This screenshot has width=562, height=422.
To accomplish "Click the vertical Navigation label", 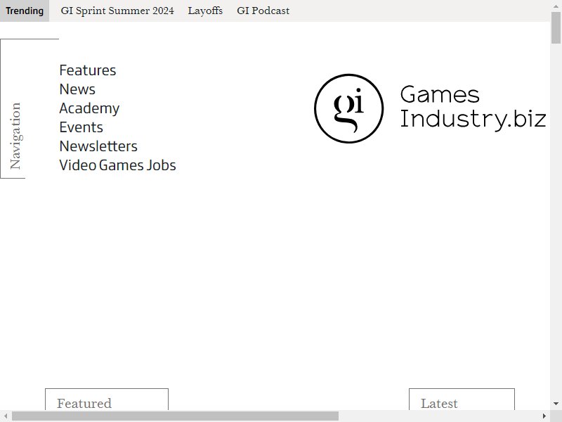I will [x=15, y=136].
